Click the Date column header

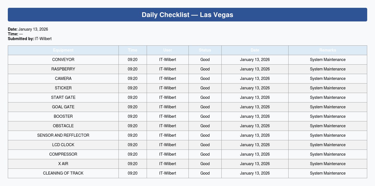click(255, 50)
